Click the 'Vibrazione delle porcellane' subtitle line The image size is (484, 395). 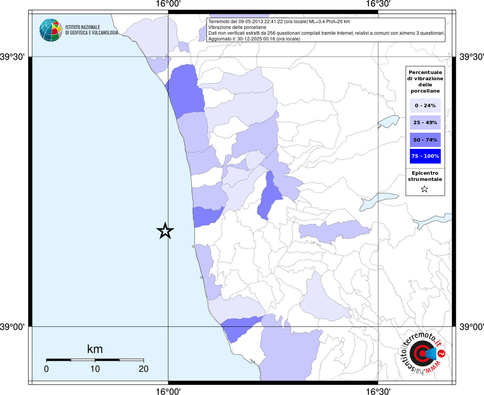point(237,27)
